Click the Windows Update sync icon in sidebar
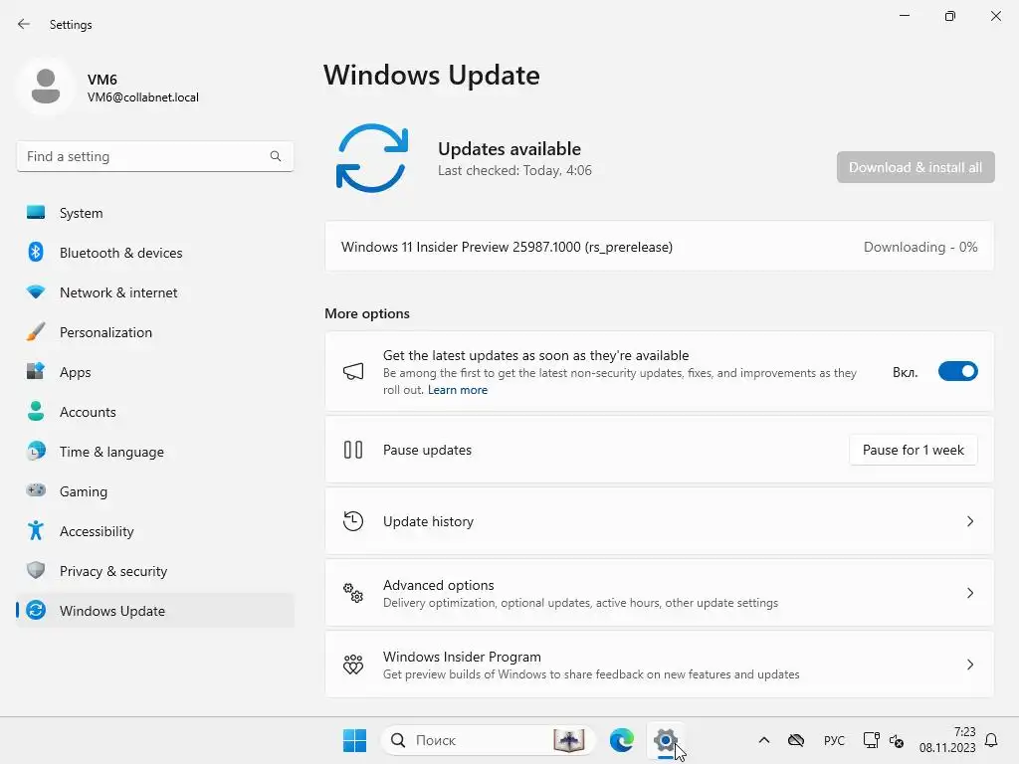The height and width of the screenshot is (764, 1019). coord(36,610)
